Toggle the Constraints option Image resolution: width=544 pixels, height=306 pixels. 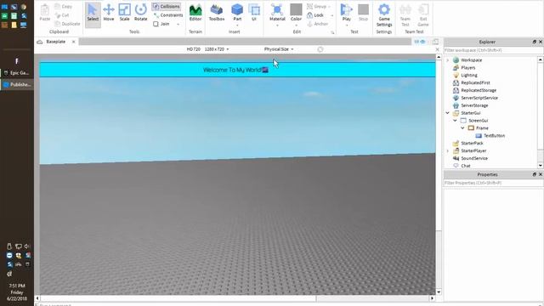[168, 15]
